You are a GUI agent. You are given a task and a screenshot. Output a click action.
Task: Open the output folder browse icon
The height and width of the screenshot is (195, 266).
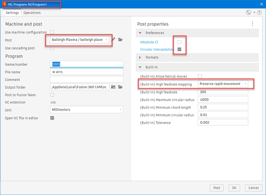[x=120, y=87]
